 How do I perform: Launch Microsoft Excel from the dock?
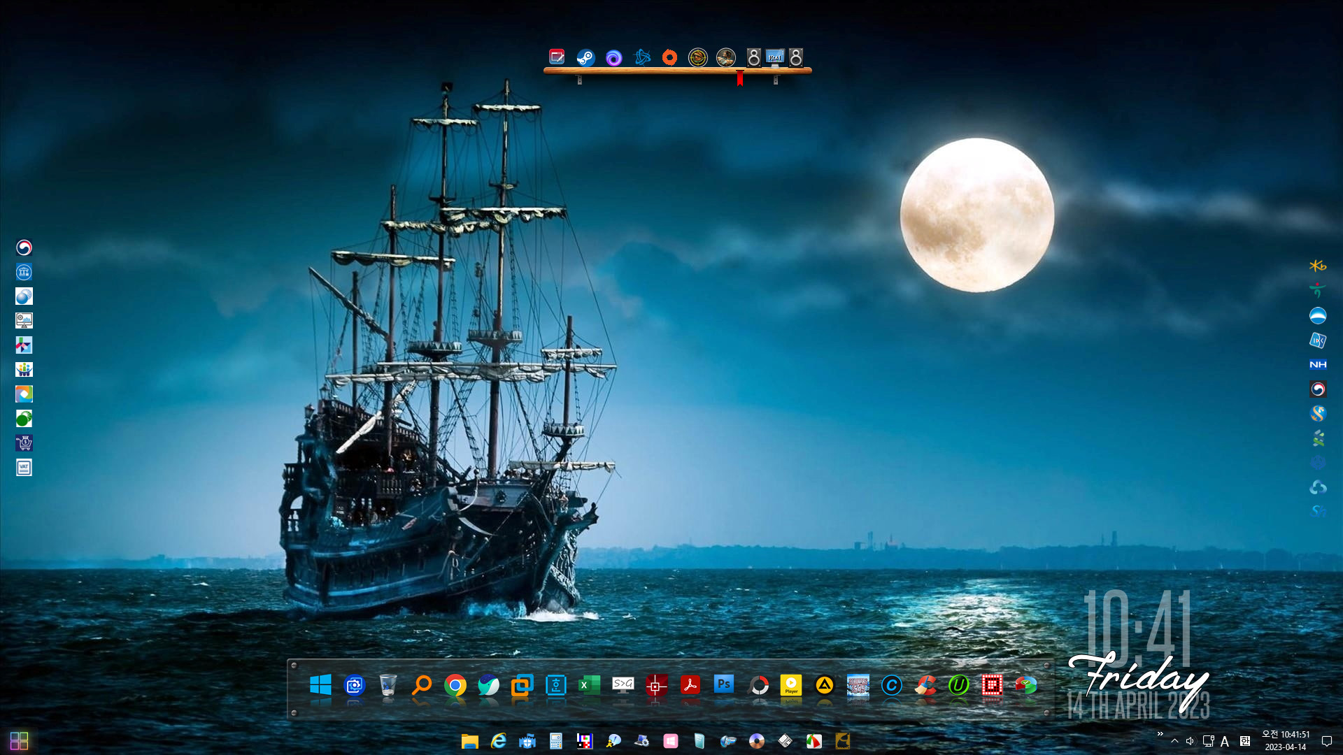589,685
